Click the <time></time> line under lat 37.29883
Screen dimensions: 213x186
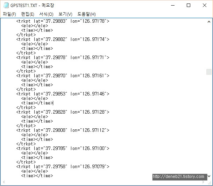click(x=37, y=30)
